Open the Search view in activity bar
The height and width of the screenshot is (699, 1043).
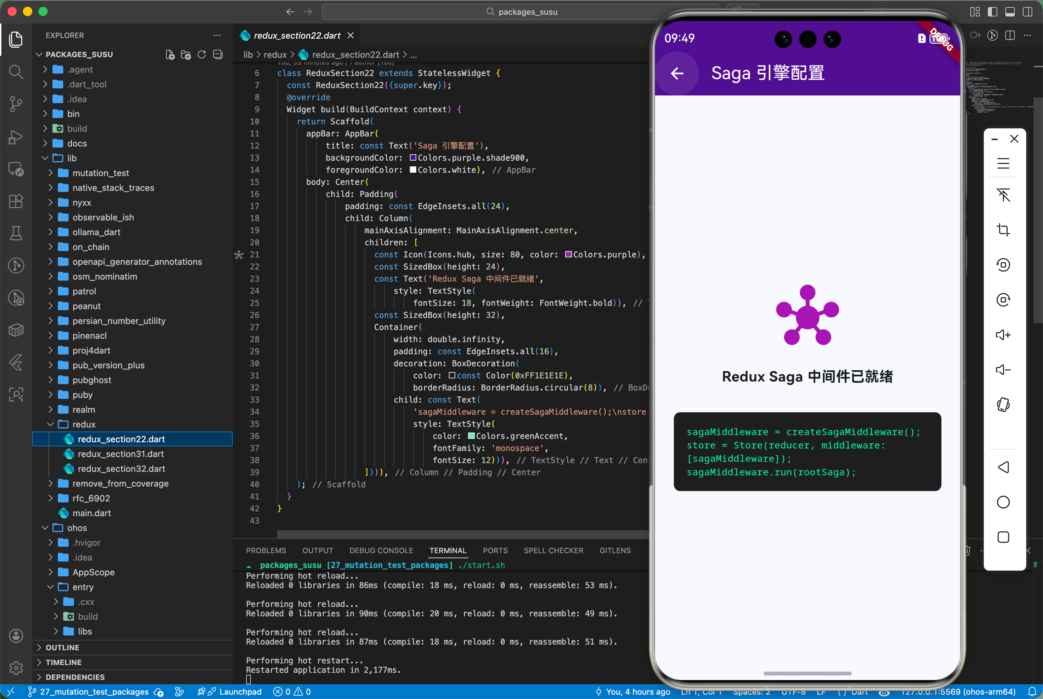pyautogui.click(x=16, y=71)
